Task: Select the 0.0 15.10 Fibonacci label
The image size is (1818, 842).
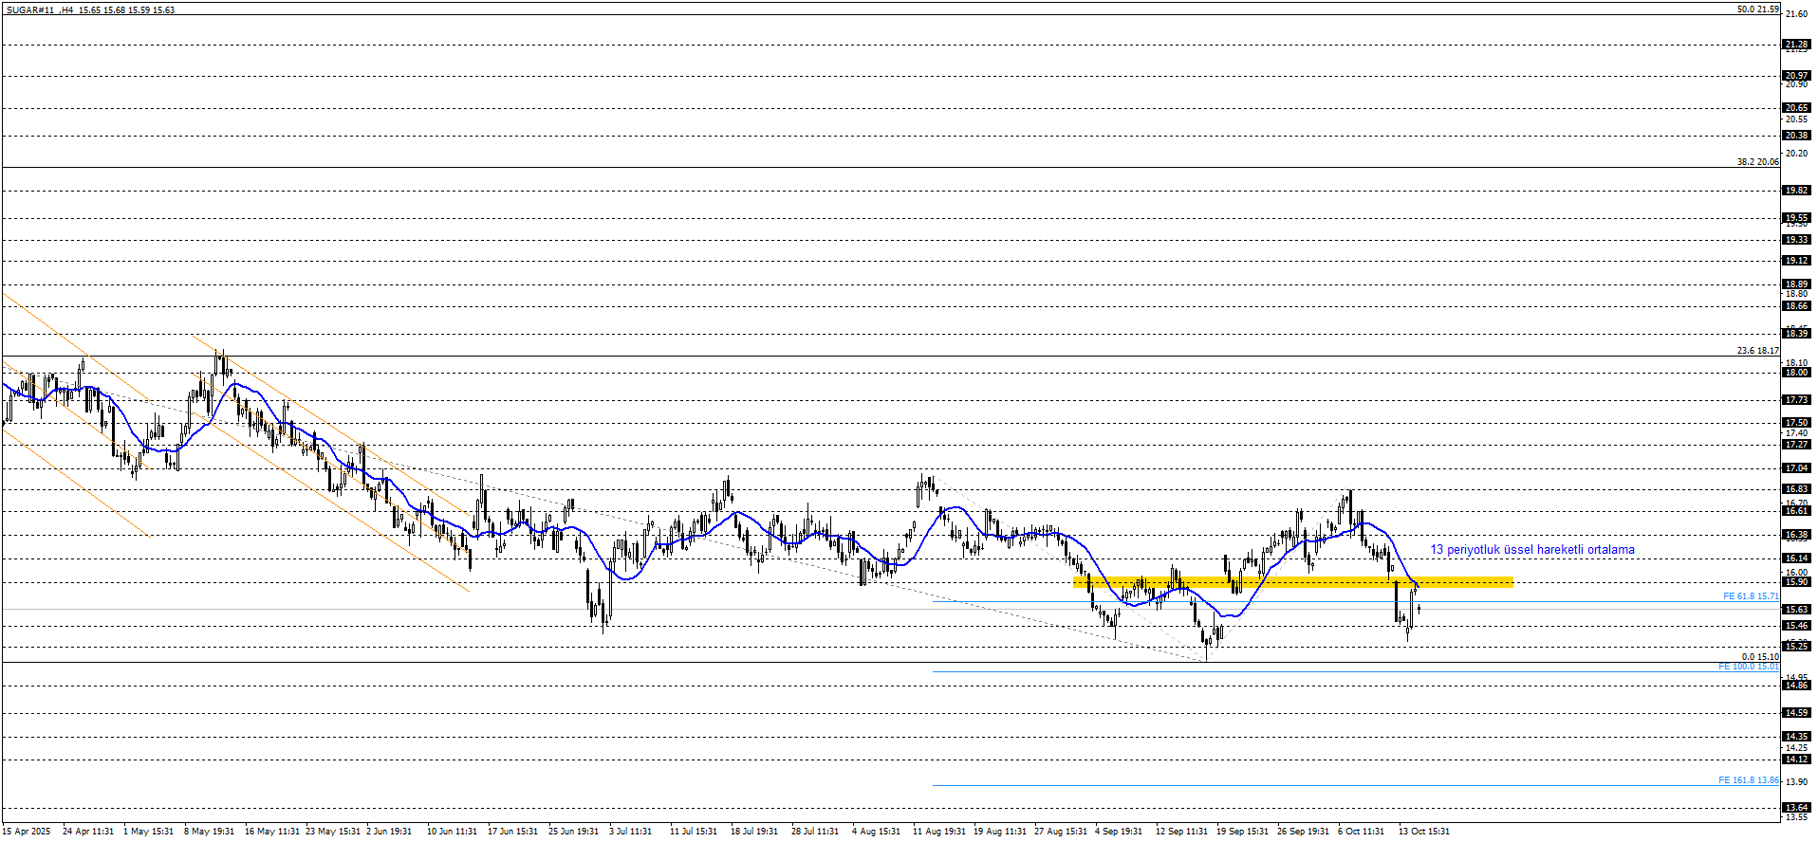Action: tap(1759, 656)
